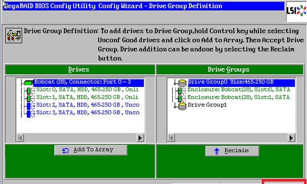The width and height of the screenshot is (307, 184).
Task: Click the Slot 1 drive icon
Action: [29, 98]
